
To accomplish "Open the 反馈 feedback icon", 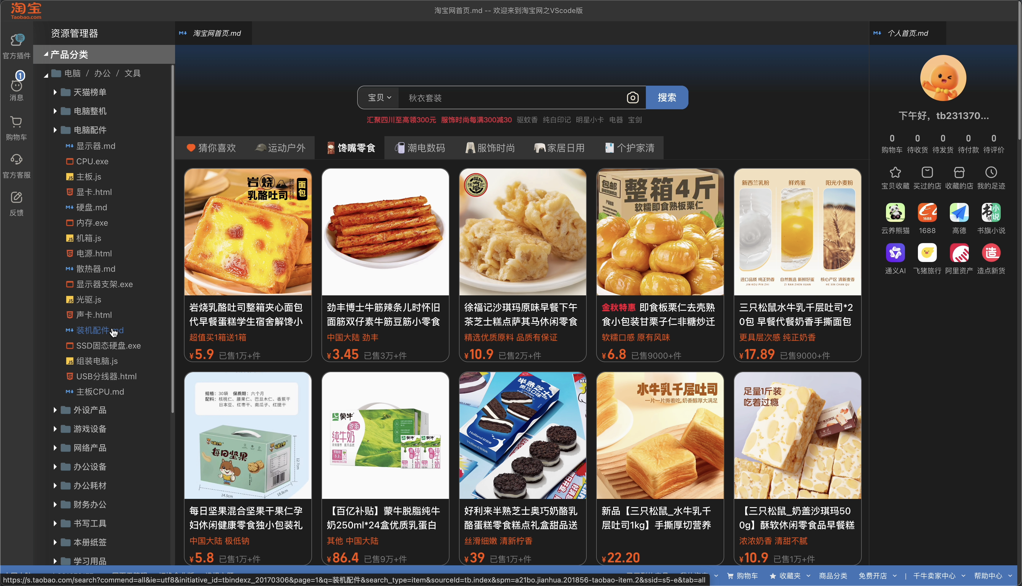I will (17, 198).
